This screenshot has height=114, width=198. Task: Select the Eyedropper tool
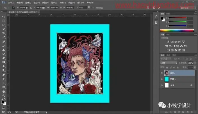coord(4,37)
